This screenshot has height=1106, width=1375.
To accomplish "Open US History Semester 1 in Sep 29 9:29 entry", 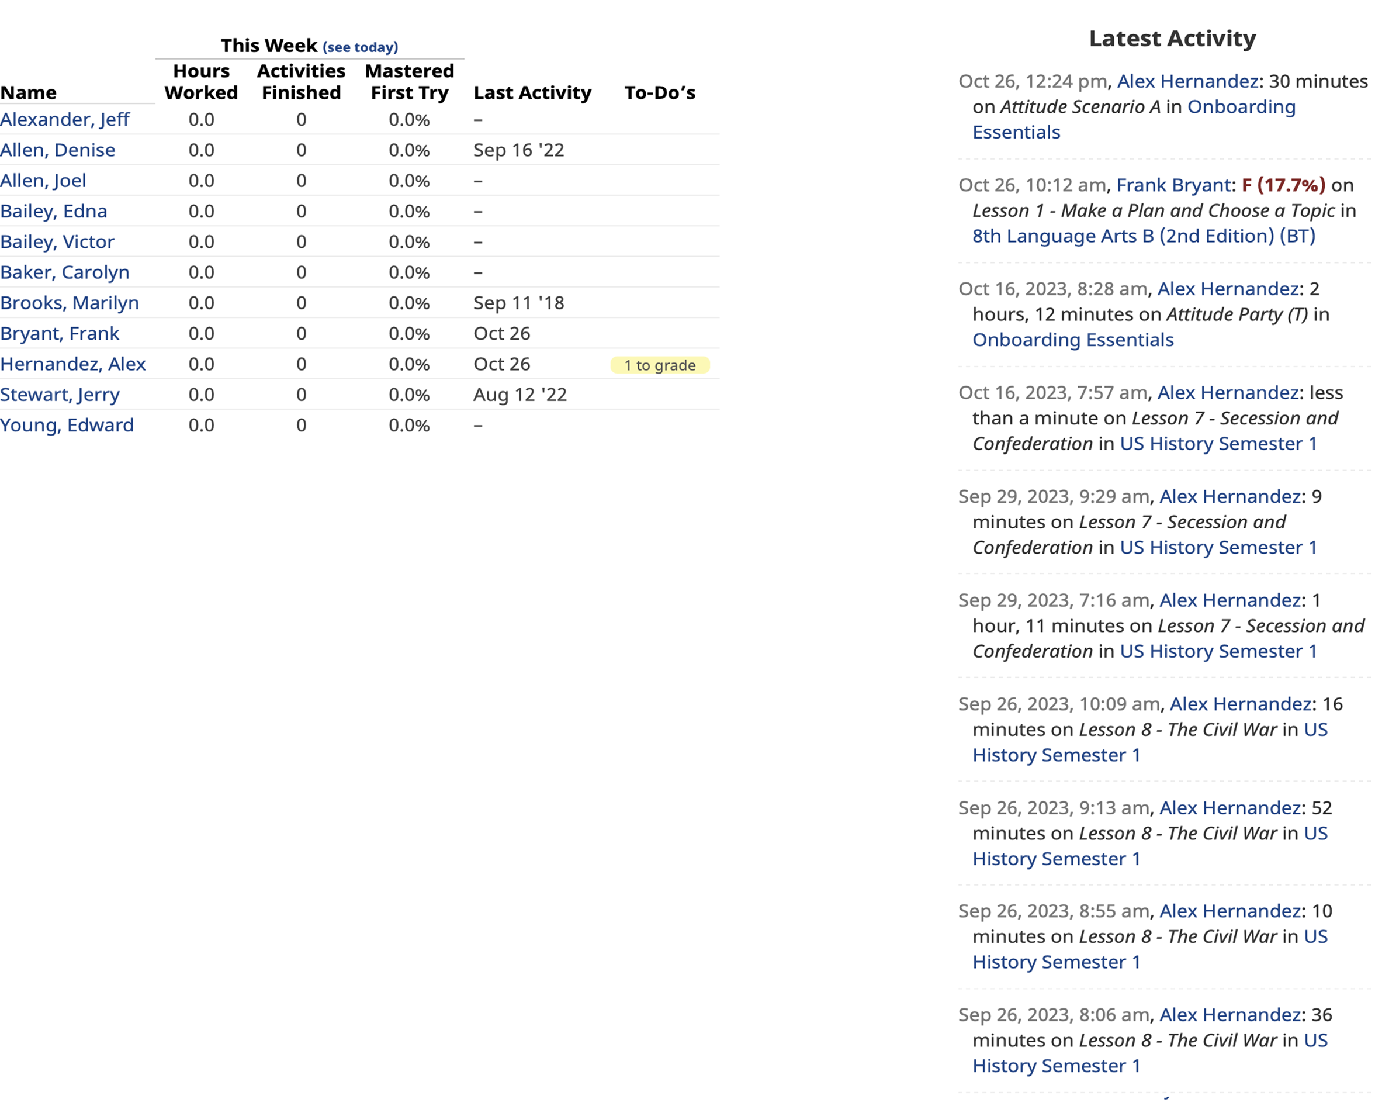I will pos(1219,547).
